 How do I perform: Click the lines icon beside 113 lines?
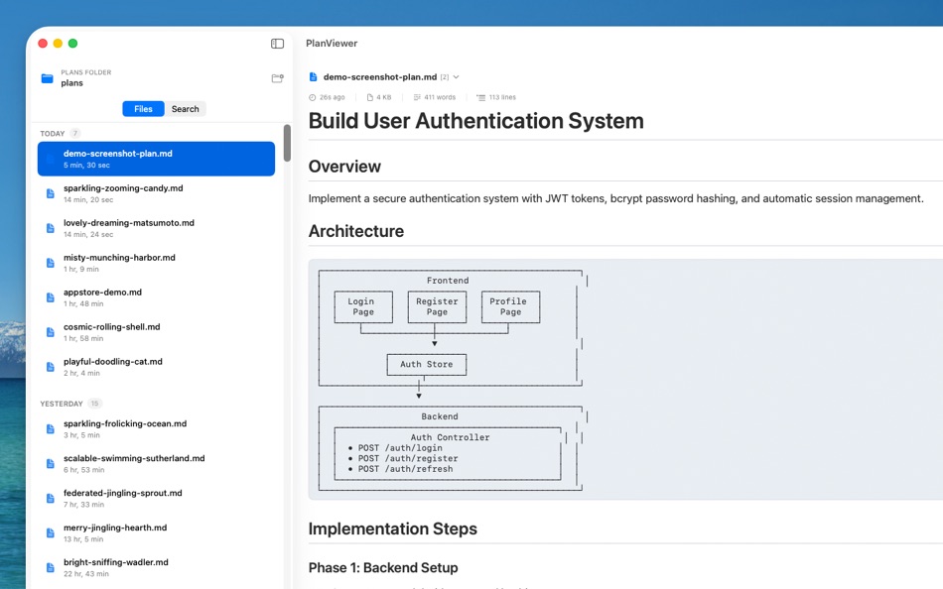pos(480,97)
